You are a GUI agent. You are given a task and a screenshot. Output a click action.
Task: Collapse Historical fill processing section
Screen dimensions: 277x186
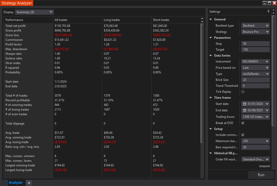210,153
